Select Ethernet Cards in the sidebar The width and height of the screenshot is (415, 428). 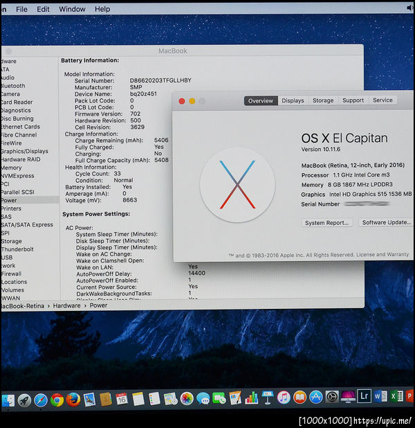(x=21, y=127)
